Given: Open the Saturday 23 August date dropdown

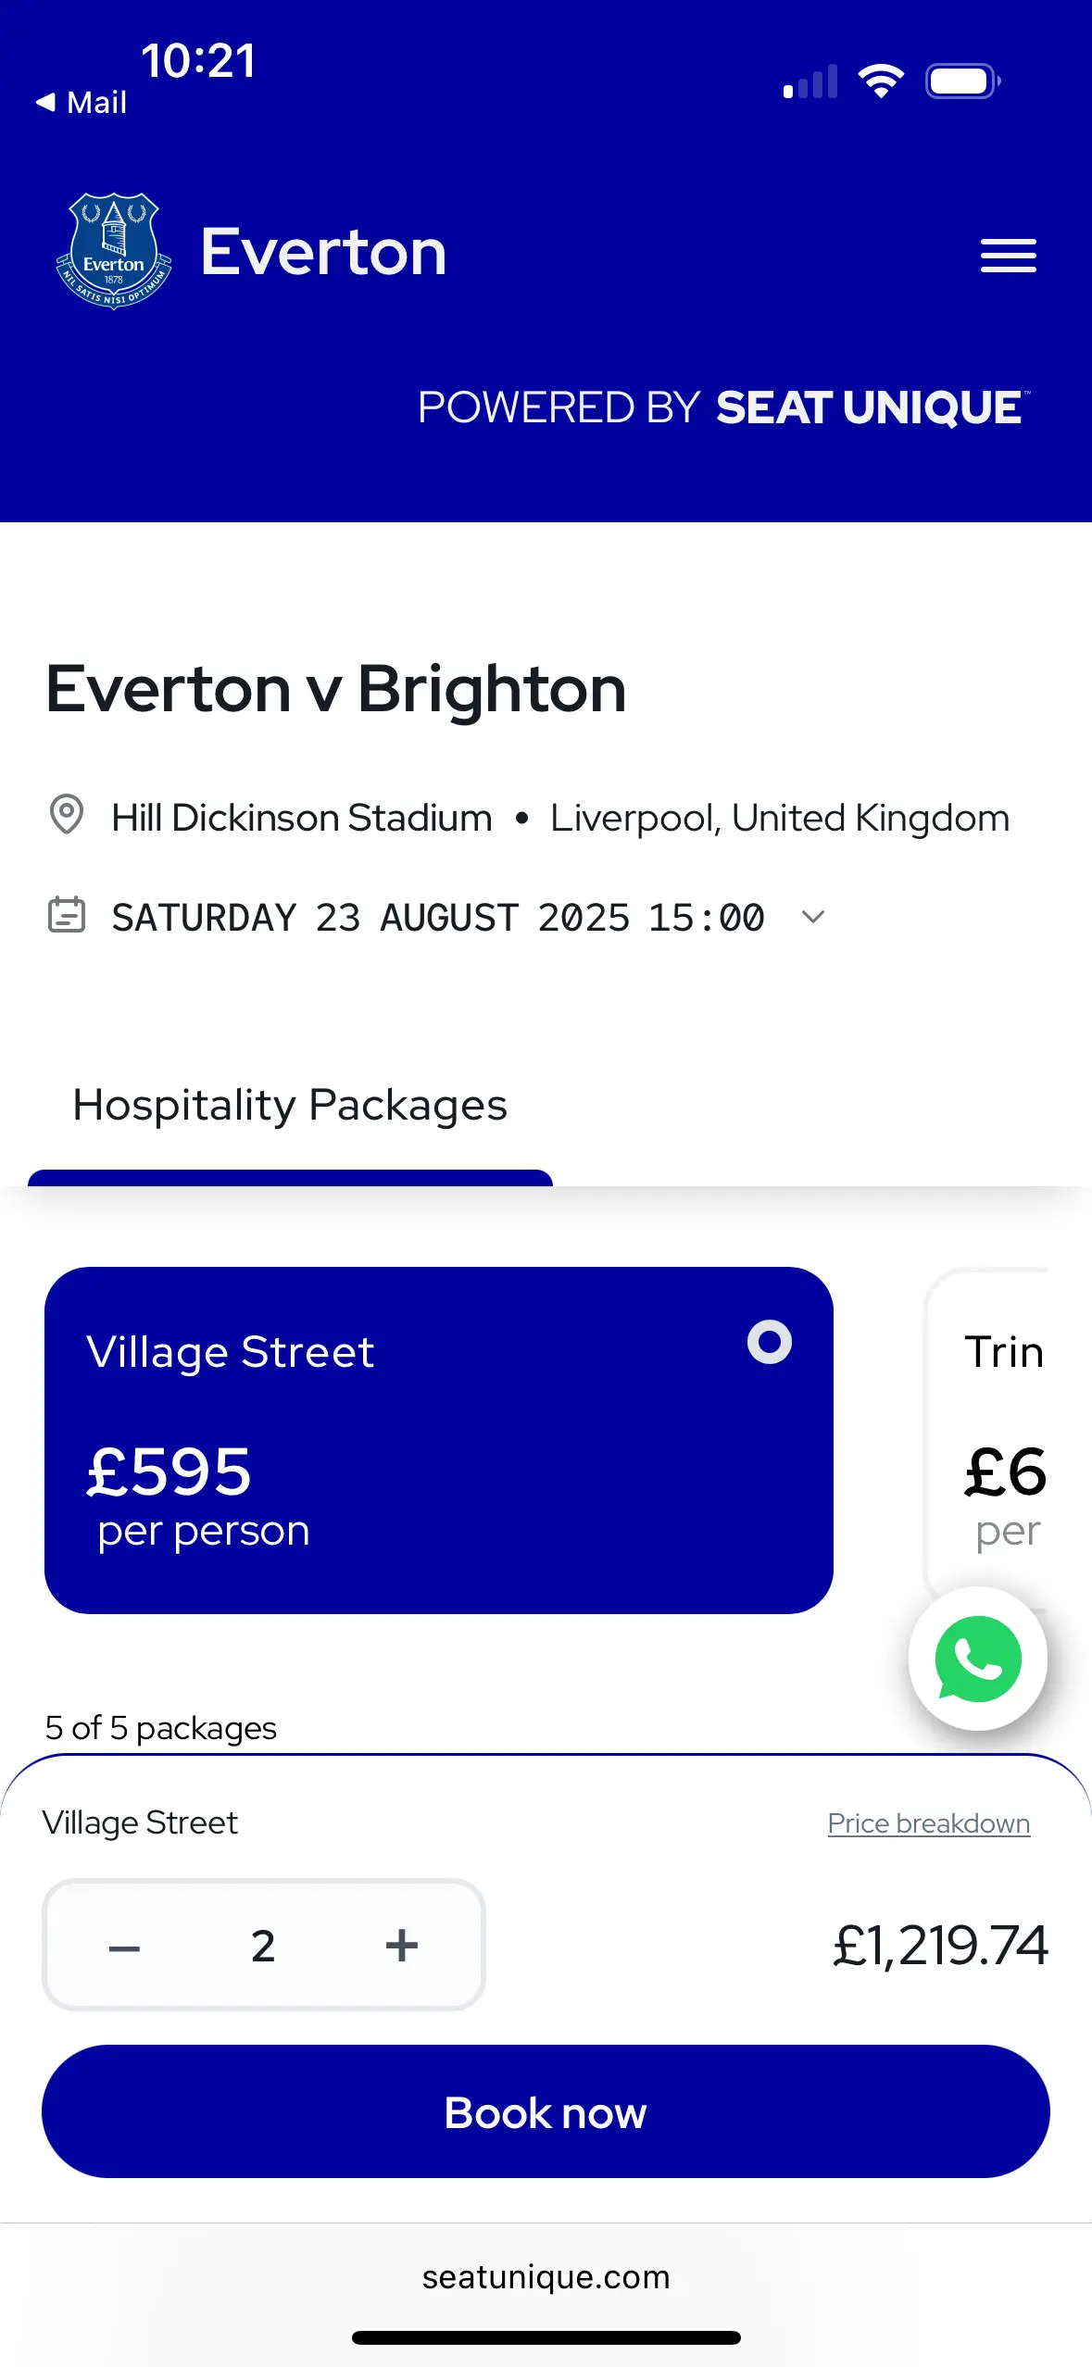Looking at the screenshot, I should (437, 918).
